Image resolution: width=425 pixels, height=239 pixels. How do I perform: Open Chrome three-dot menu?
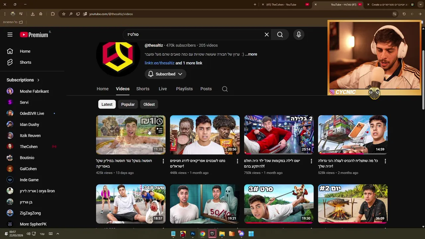pyautogui.click(x=5, y=14)
